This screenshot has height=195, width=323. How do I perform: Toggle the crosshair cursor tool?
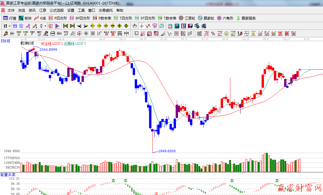point(141,26)
